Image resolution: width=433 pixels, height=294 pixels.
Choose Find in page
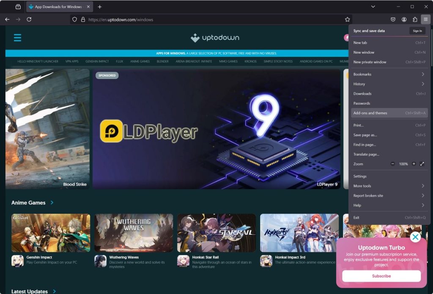tap(389, 144)
